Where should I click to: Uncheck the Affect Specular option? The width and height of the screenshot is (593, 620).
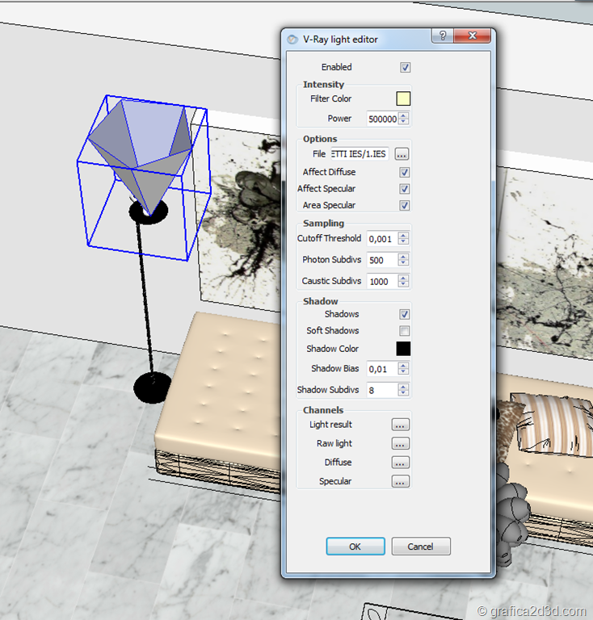click(405, 189)
